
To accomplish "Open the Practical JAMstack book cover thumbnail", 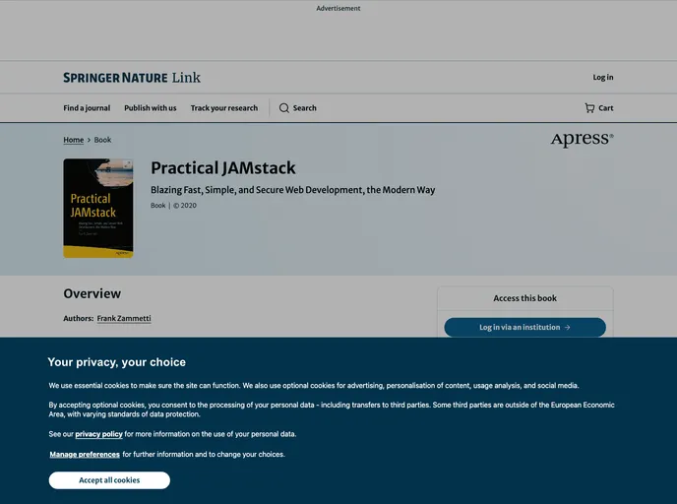I will [x=98, y=208].
